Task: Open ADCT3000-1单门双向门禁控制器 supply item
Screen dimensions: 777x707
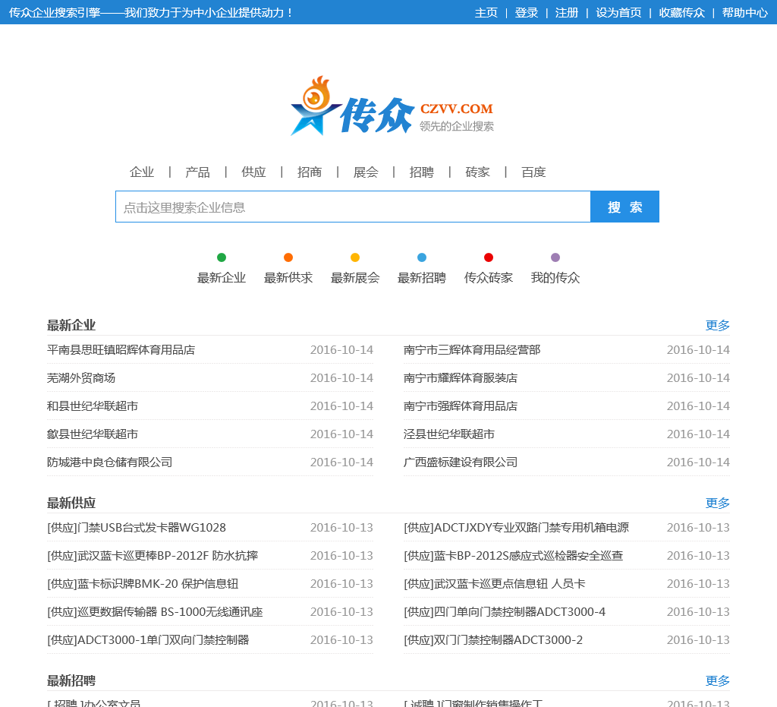Action: click(x=148, y=640)
